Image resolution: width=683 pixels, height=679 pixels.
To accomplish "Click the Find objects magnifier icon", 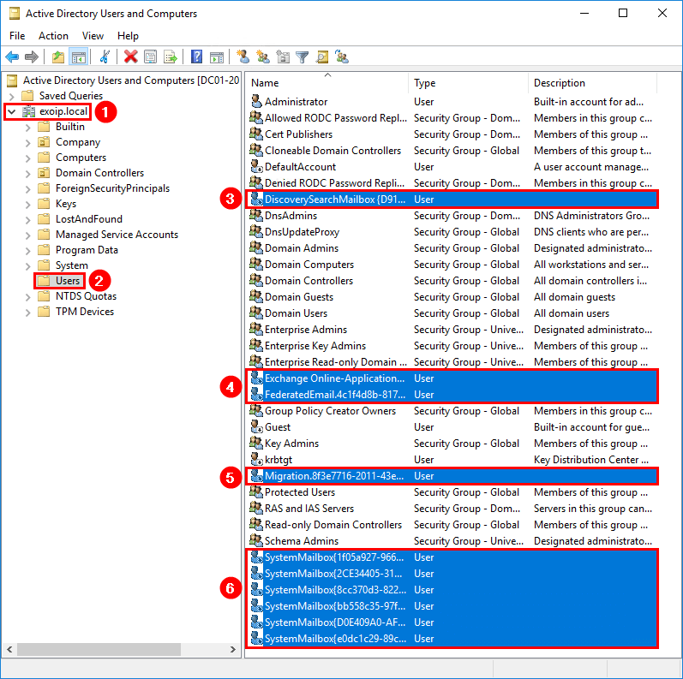I will [322, 57].
